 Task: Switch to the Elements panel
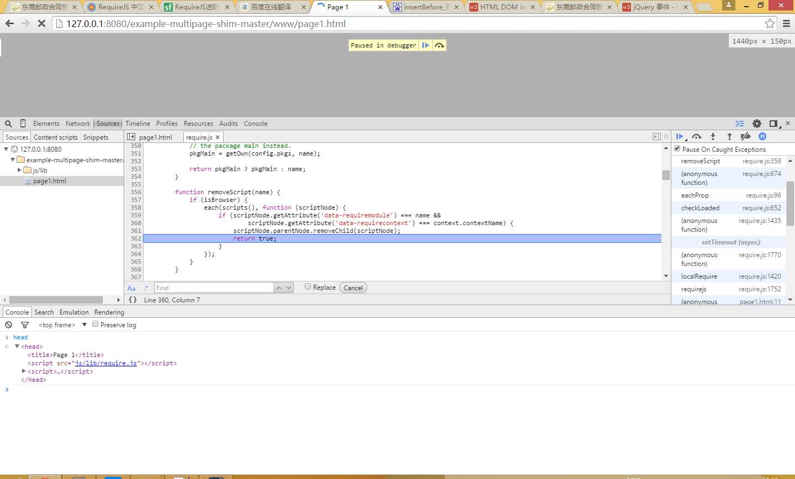point(46,124)
